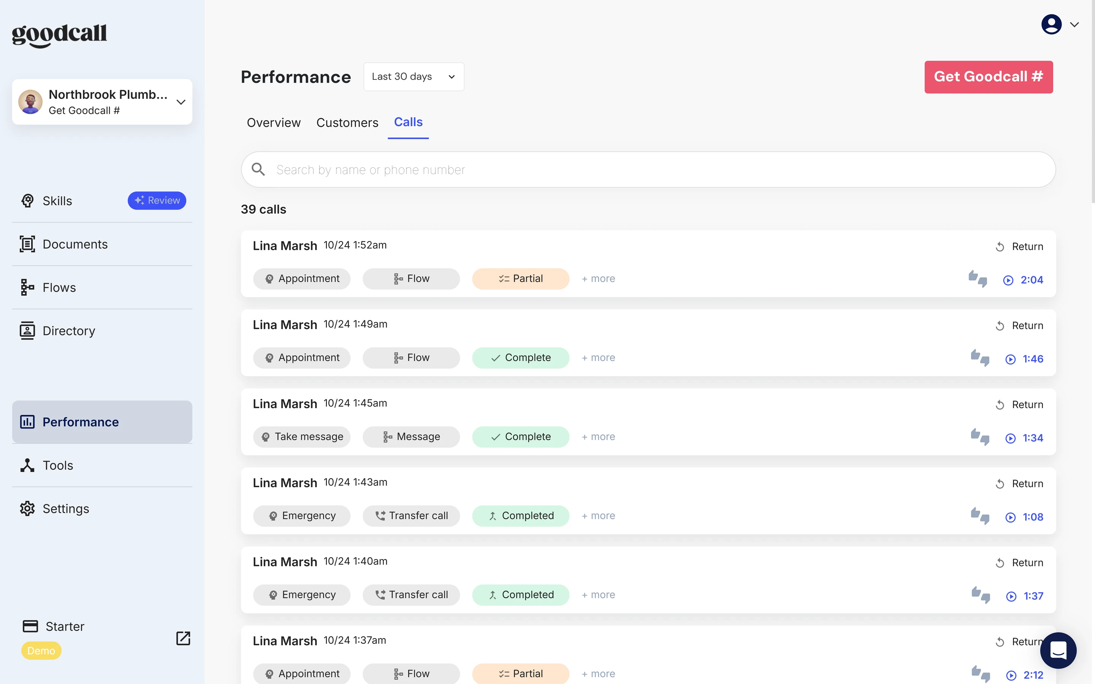
Task: Select Performance in the sidebar
Action: (x=102, y=422)
